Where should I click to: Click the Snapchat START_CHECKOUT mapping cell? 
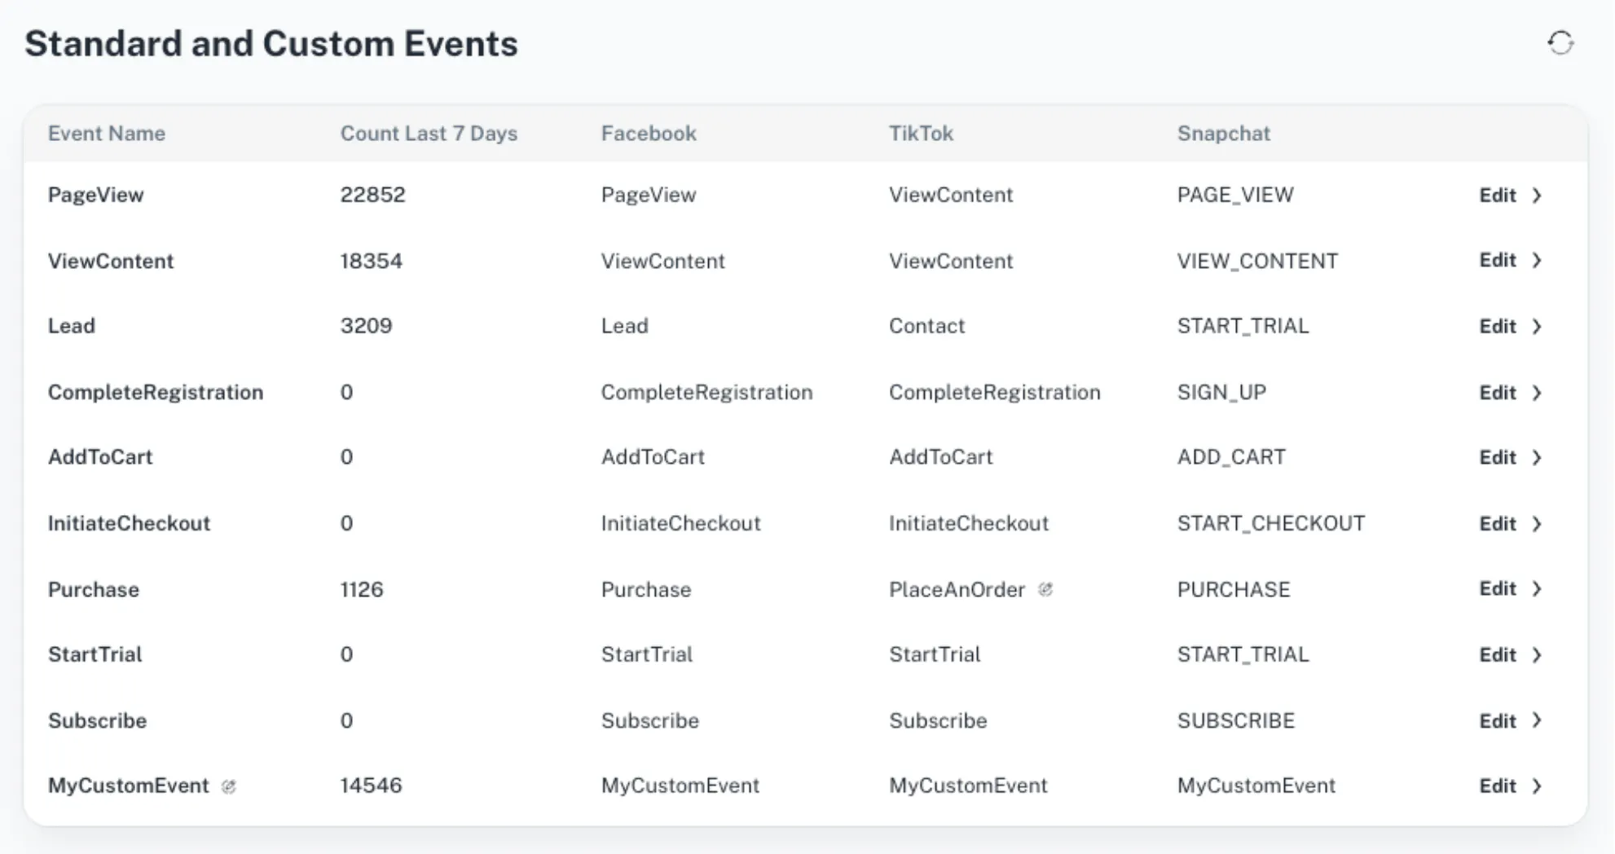pos(1271,523)
